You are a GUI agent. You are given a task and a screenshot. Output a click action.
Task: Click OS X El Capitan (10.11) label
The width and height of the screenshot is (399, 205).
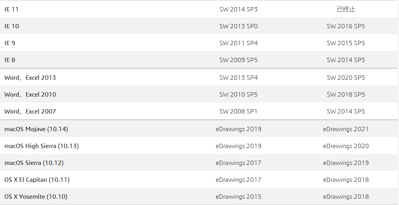coord(37,180)
